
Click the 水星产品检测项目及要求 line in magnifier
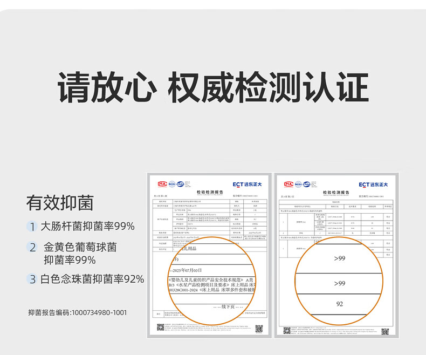(x=212, y=285)
